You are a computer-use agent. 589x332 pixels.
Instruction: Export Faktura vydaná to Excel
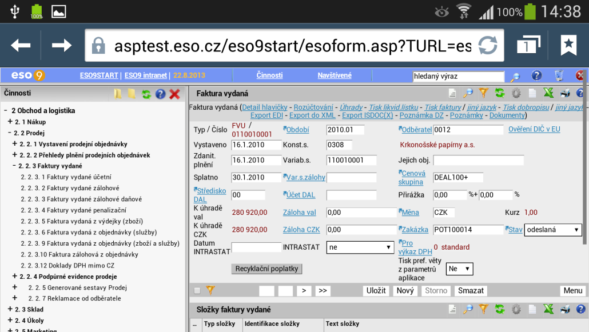[x=548, y=93]
